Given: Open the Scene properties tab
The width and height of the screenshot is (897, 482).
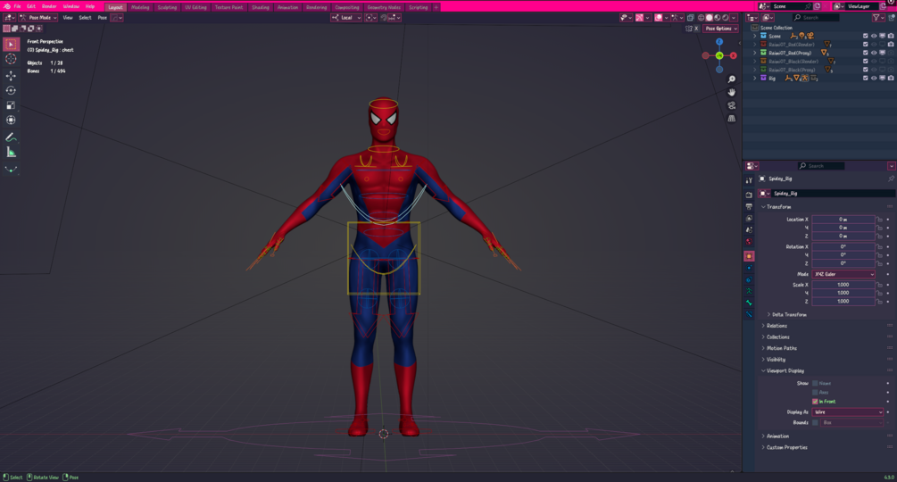Looking at the screenshot, I should click(749, 230).
